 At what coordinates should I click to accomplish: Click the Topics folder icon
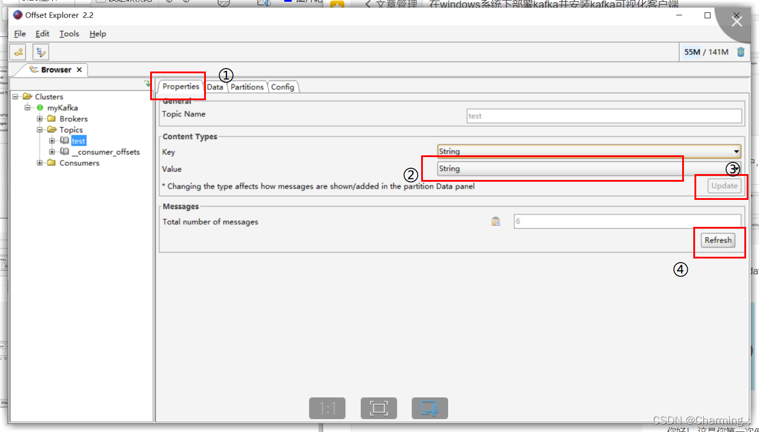(52, 130)
